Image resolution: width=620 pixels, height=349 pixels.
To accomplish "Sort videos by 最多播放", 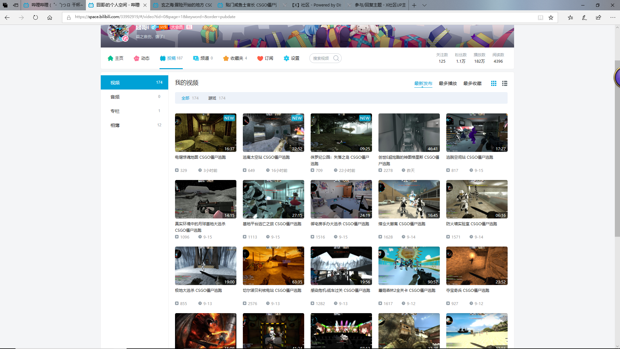I will click(448, 83).
